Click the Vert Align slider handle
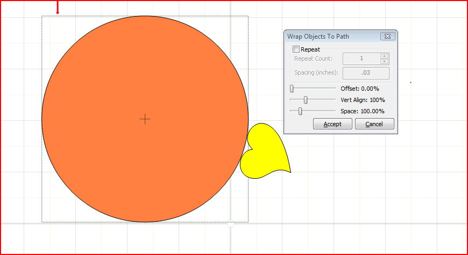 point(306,100)
